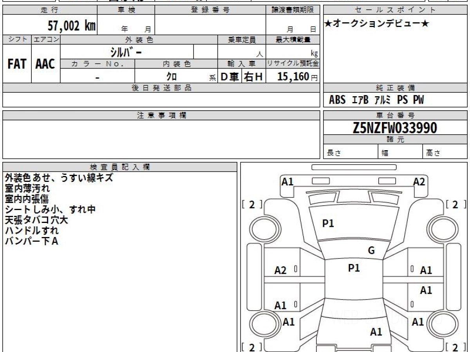Select the note ハンドルすれ
This screenshot has height=352, width=470.
(32, 231)
